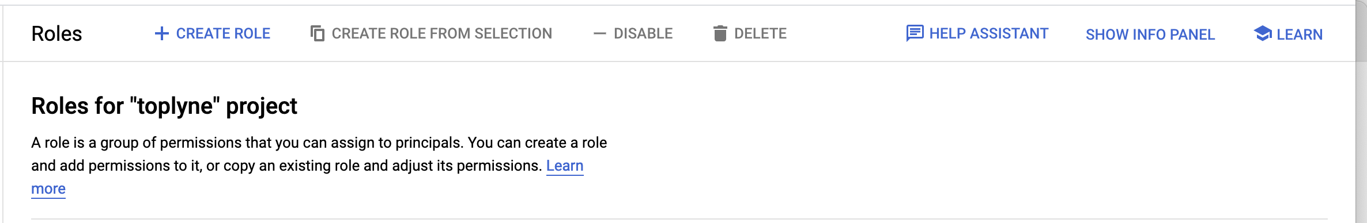1367x223 pixels.
Task: Choose the DISABLE text in the toolbar
Action: pos(643,33)
